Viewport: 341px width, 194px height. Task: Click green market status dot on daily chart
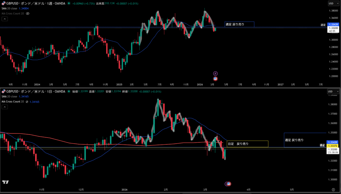69,91
